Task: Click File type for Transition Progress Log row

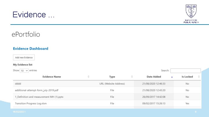Action: click(112, 103)
